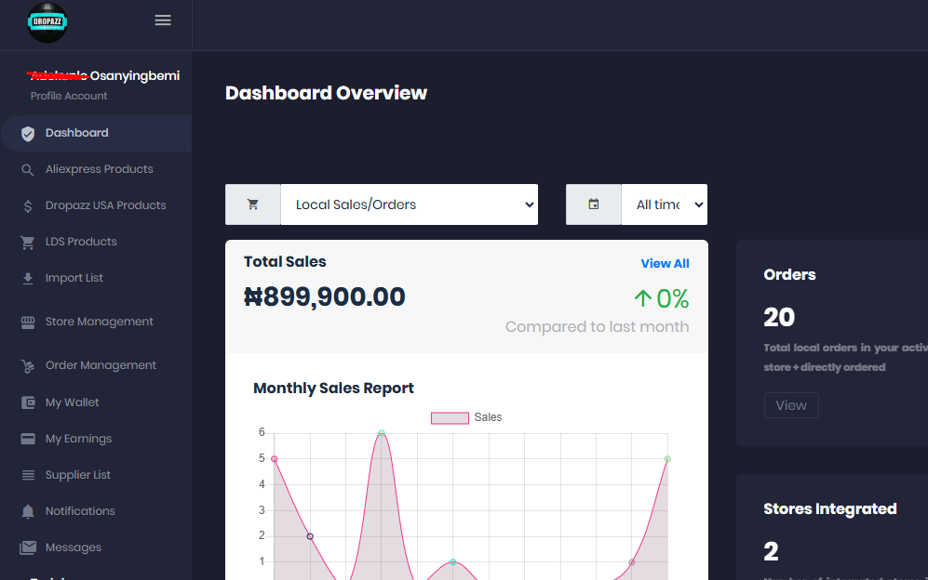Viewport: 928px width, 580px height.
Task: Click the Aliexpress Products search icon
Action: pyautogui.click(x=28, y=170)
